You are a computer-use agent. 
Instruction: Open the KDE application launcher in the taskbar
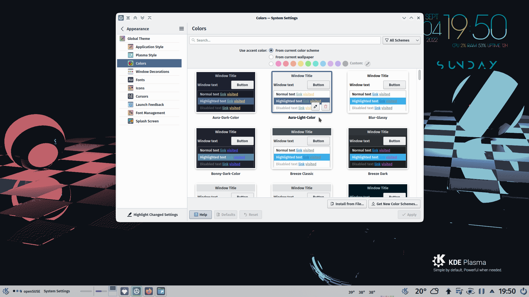pos(6,291)
